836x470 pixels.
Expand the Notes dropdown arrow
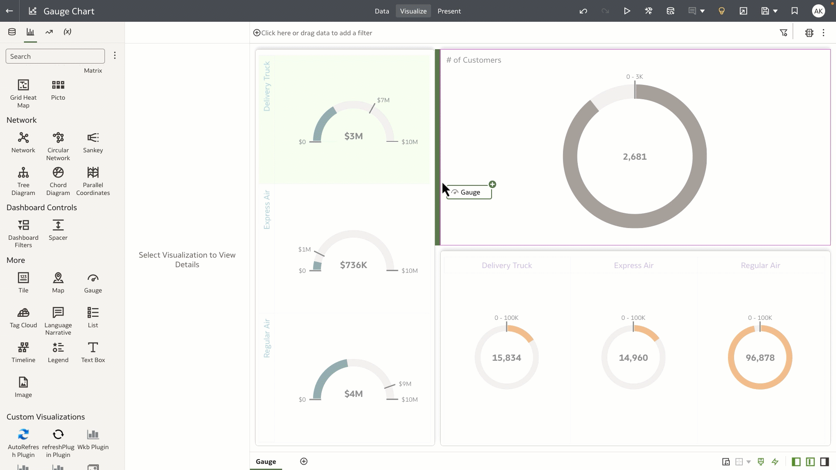coord(702,11)
